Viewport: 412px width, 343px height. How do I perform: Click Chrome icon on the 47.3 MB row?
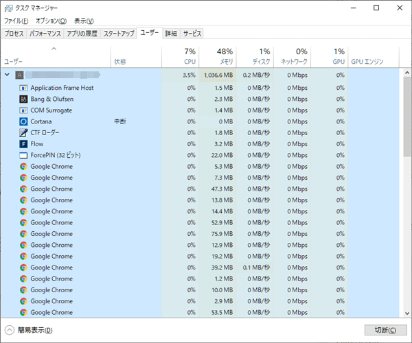[x=23, y=189]
